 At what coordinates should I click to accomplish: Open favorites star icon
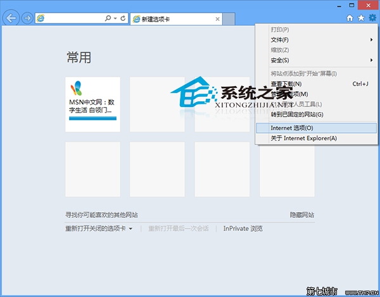(361, 18)
